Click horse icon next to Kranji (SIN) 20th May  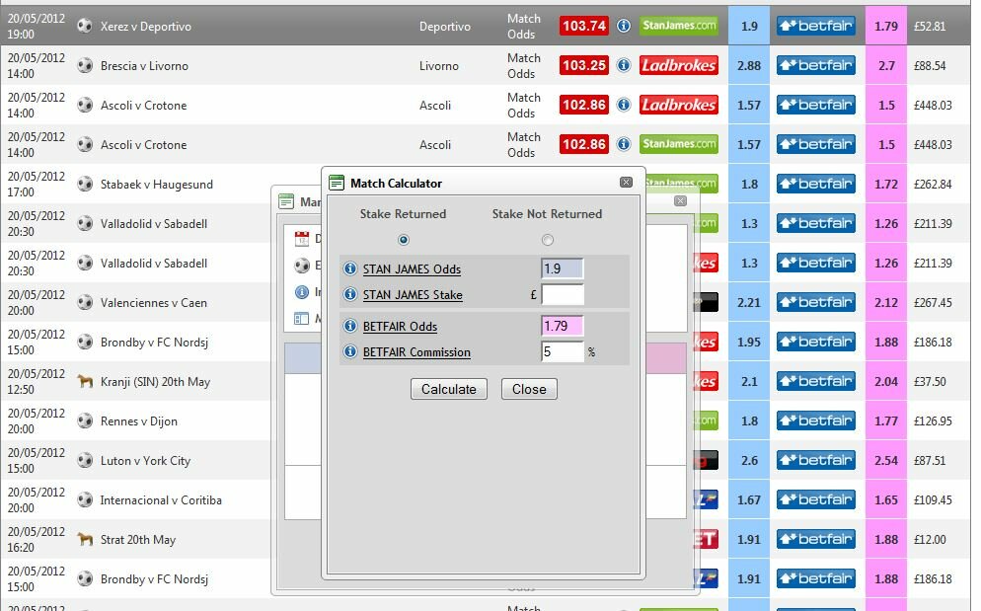[85, 381]
